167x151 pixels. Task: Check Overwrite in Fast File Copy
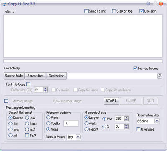click(x=53, y=90)
